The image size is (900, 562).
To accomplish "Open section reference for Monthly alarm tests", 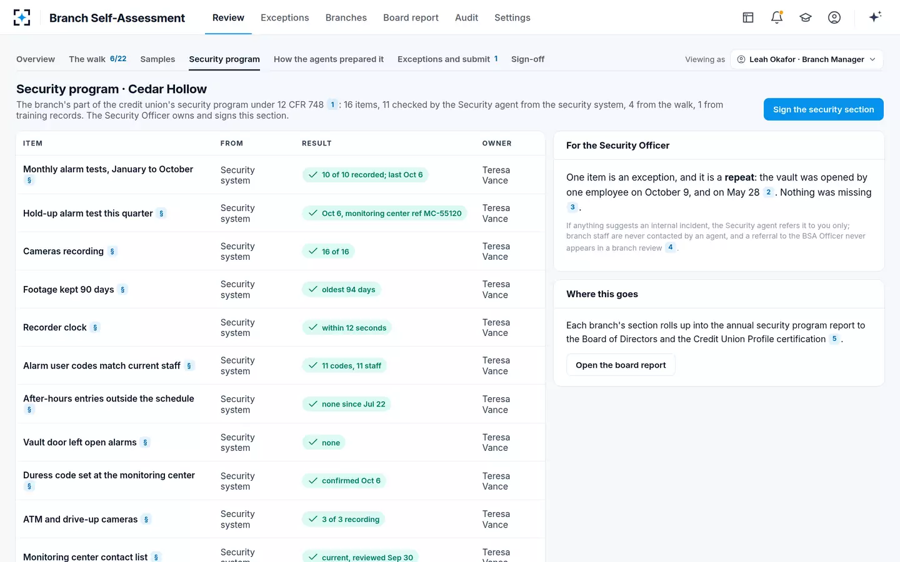I will pyautogui.click(x=29, y=180).
